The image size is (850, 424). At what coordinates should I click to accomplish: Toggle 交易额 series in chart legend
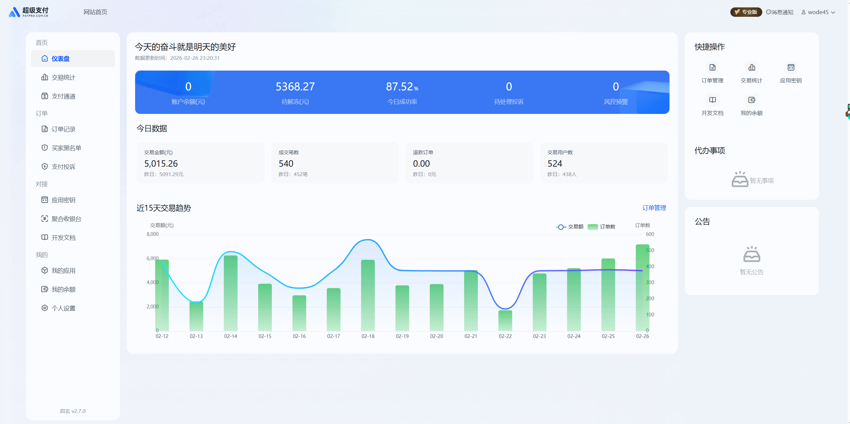pyautogui.click(x=570, y=227)
